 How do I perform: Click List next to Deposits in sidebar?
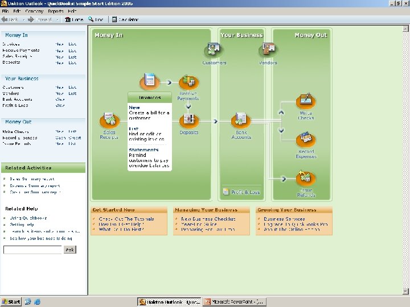[72, 63]
